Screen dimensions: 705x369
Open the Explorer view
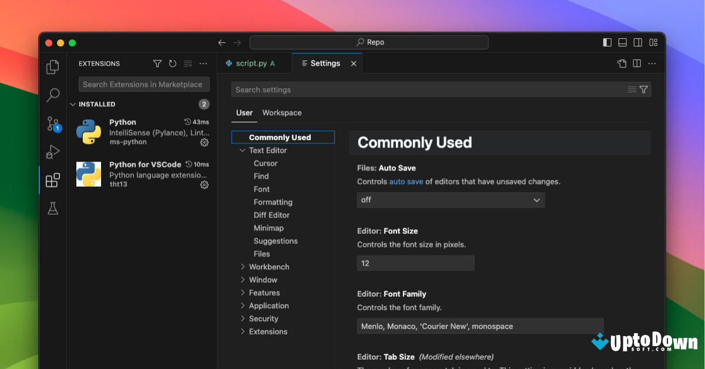52,66
